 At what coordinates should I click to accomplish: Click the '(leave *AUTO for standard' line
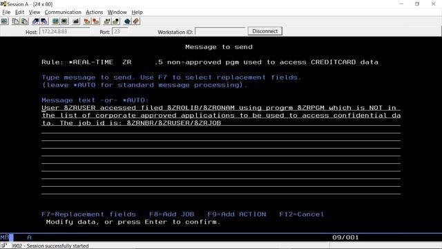coord(144,85)
